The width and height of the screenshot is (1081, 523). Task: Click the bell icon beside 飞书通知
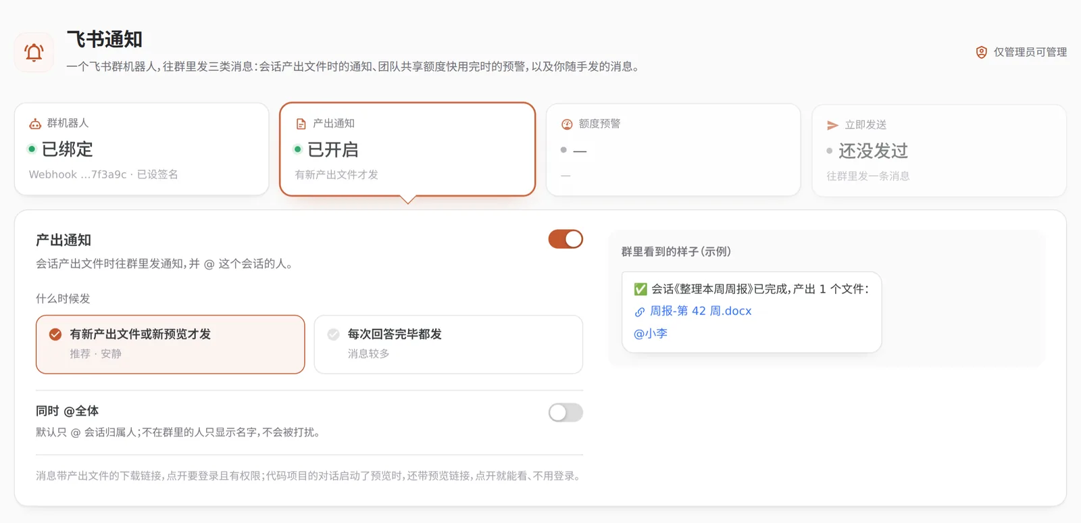pos(34,52)
